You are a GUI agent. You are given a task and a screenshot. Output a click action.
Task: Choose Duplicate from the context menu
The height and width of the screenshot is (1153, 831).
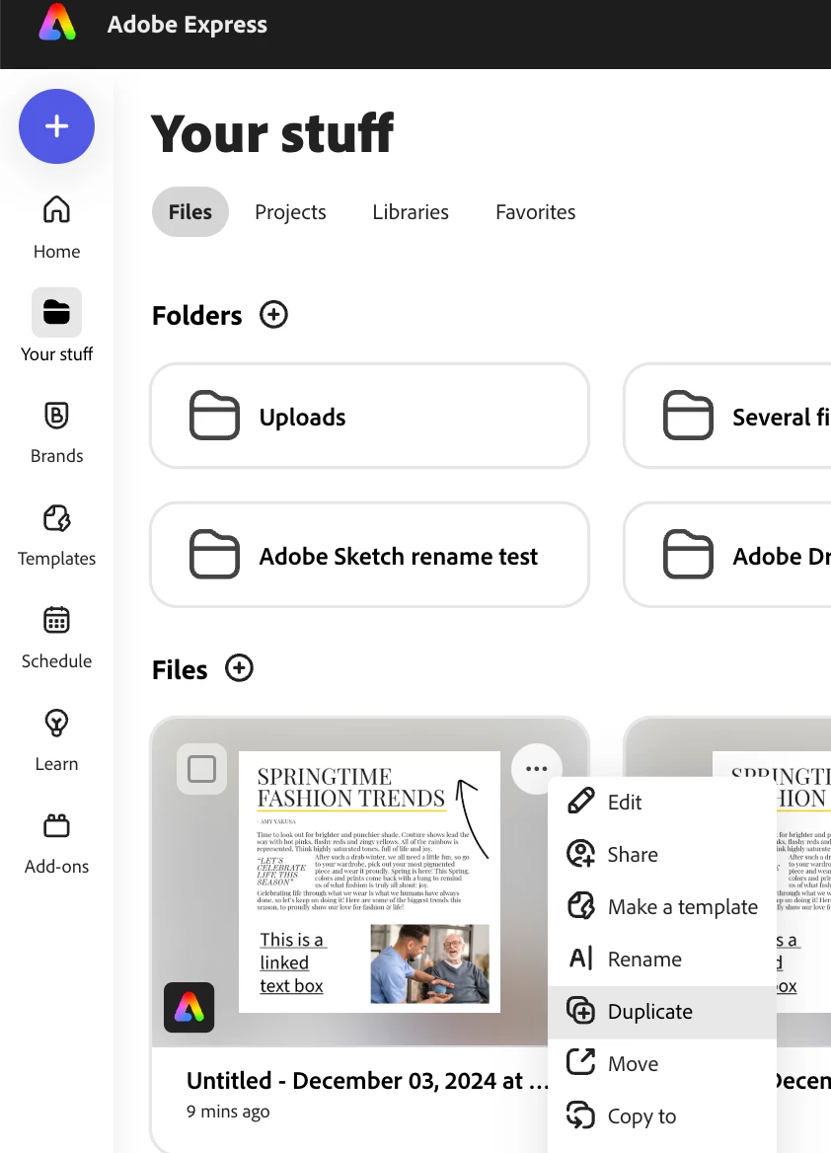pos(662,1012)
